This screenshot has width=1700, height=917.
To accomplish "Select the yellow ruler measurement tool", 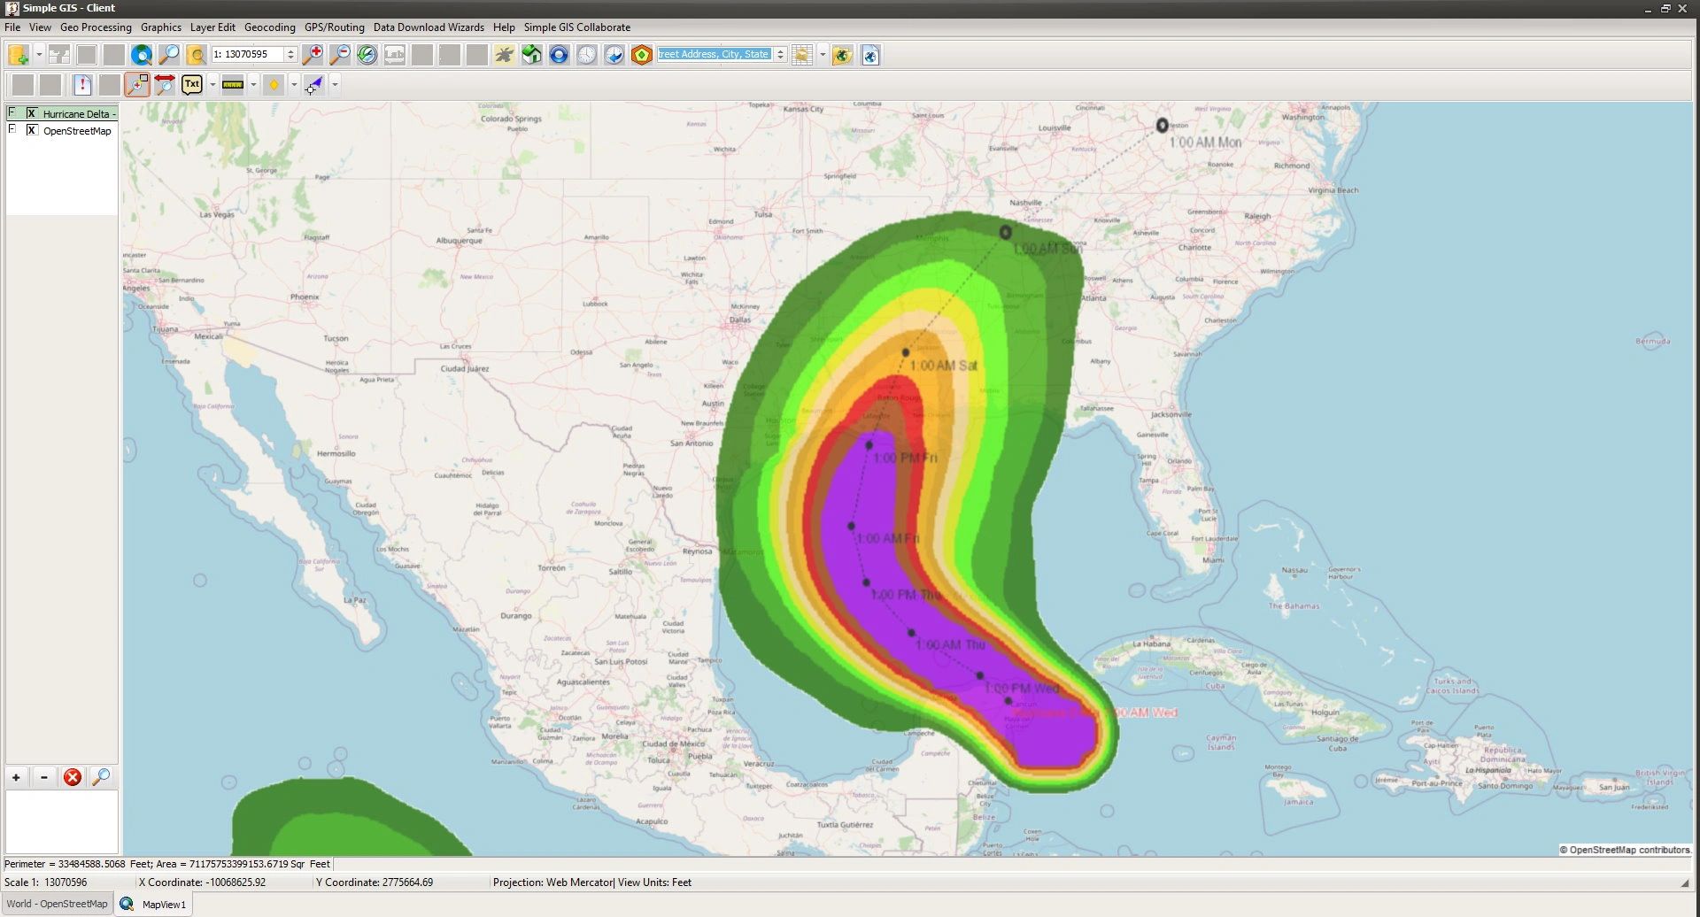I will [x=231, y=85].
